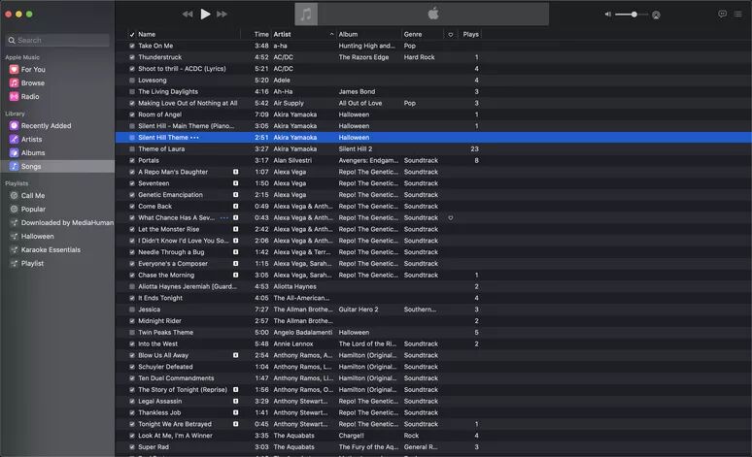Select Recently Added in Library
752x457 pixels.
pos(46,125)
